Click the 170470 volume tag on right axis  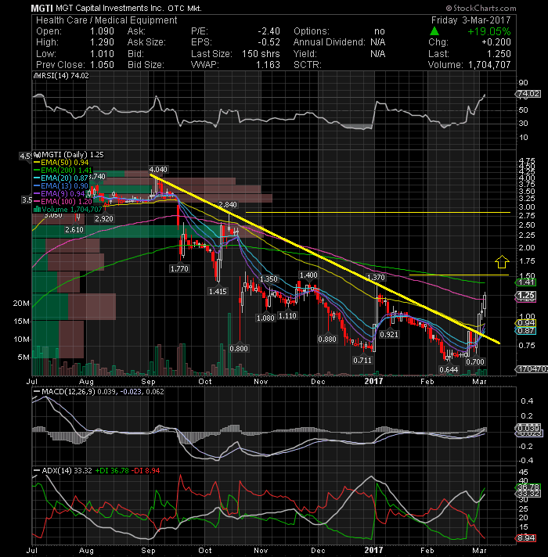pyautogui.click(x=532, y=369)
